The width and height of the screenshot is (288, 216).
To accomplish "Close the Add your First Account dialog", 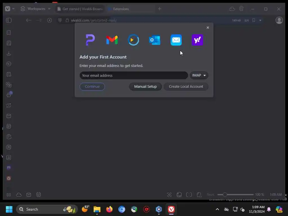I will (x=208, y=28).
